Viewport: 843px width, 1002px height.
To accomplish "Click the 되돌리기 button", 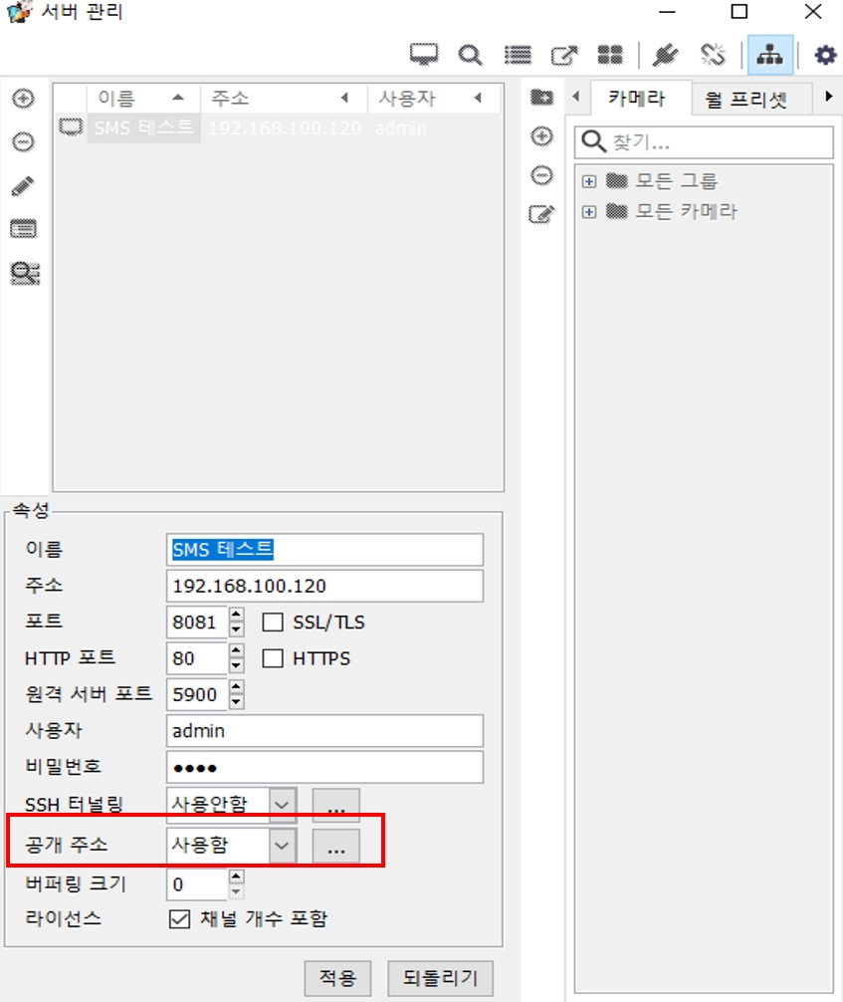I will [x=440, y=977].
